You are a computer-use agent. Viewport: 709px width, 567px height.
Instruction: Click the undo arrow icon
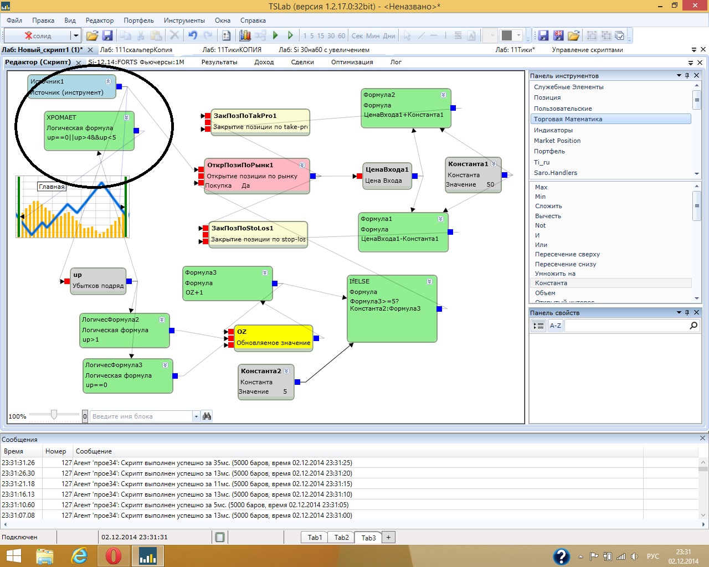coord(193,35)
